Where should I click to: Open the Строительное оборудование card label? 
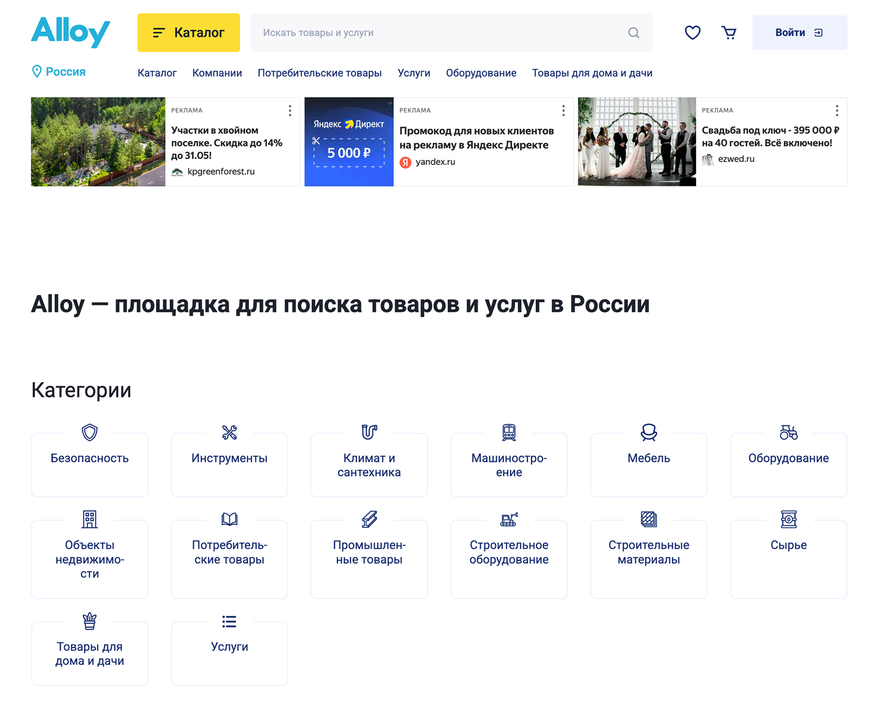[x=509, y=552]
